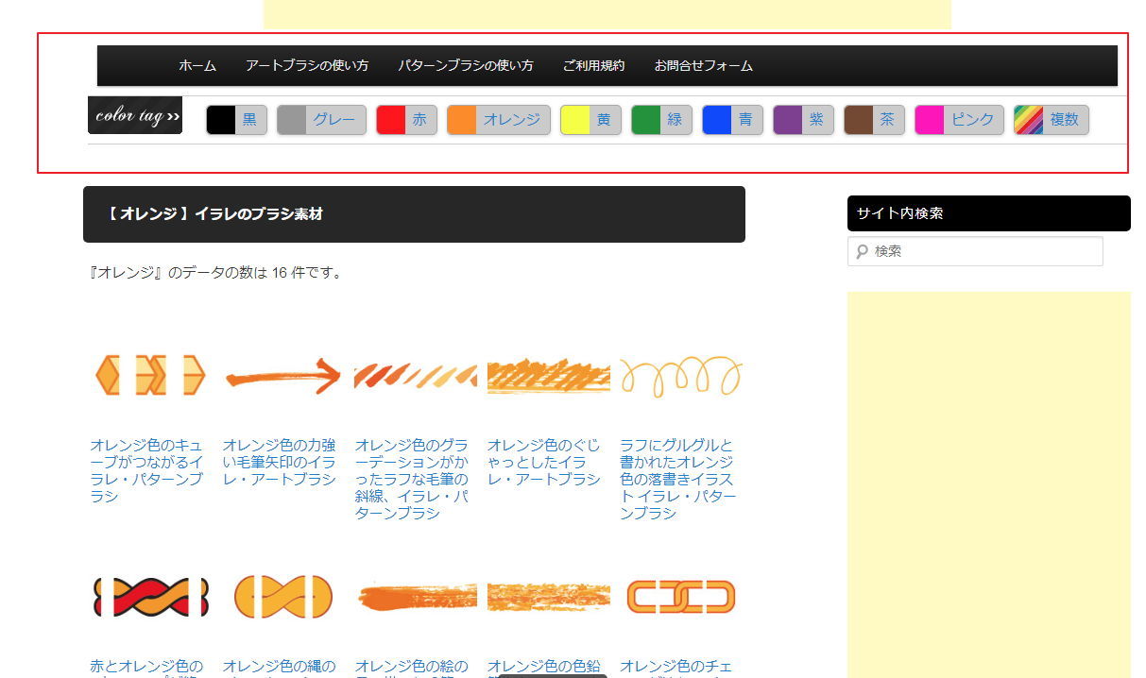This screenshot has width=1146, height=678.
Task: Open link オレンジ色の力強い毛筆矢印
Action: point(279,462)
